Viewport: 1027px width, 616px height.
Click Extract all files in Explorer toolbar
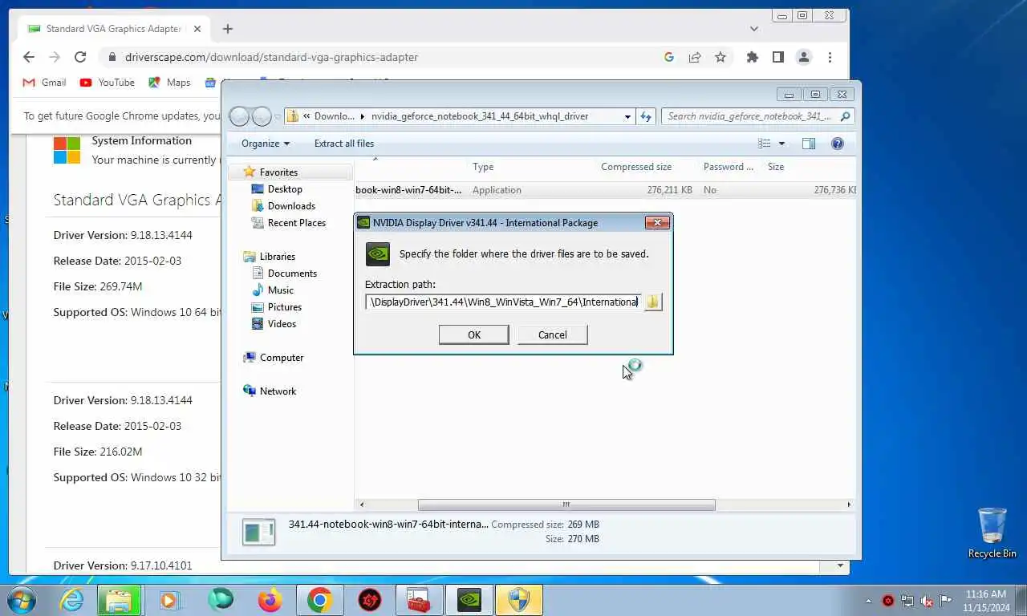(x=344, y=144)
